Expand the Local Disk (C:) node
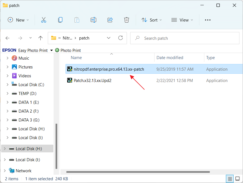The height and width of the screenshot is (183, 243). coord(7,85)
